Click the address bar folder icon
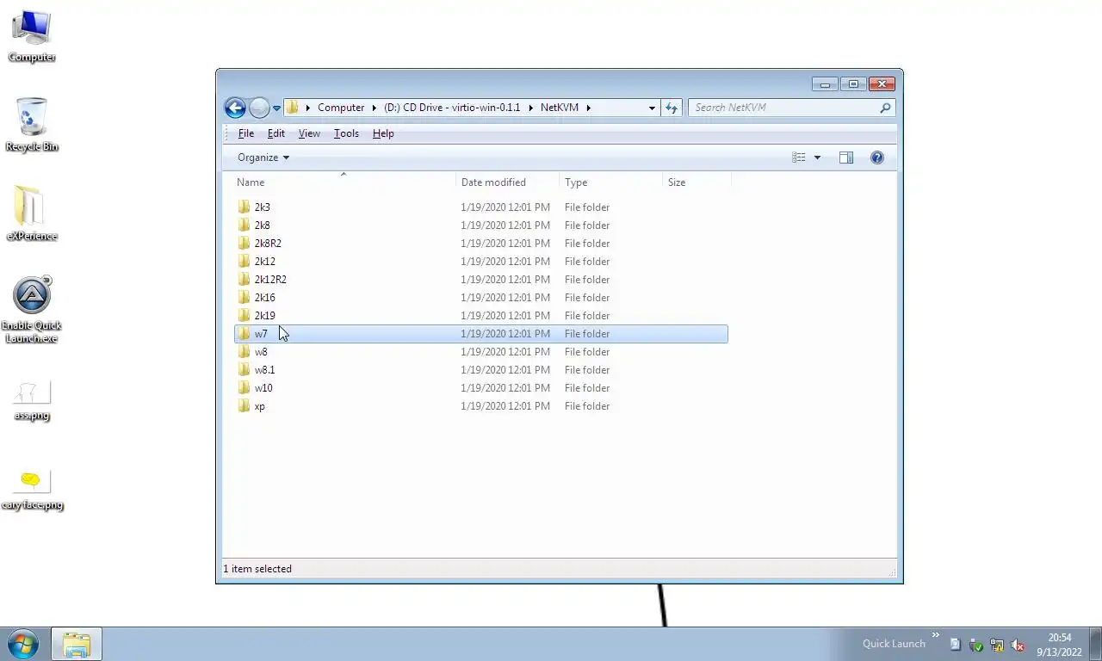The height and width of the screenshot is (661, 1102). coord(293,108)
